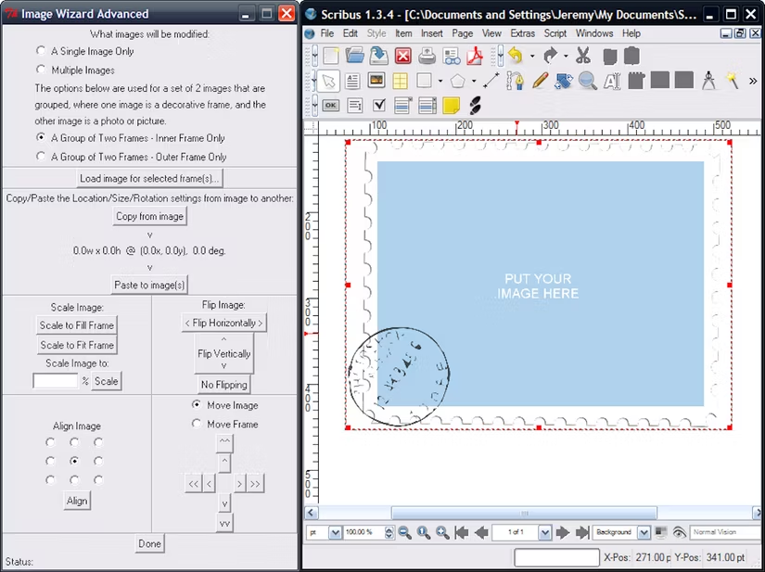Screen dimensions: 765x572
Task: Select the Rotate Item tool
Action: 563,81
